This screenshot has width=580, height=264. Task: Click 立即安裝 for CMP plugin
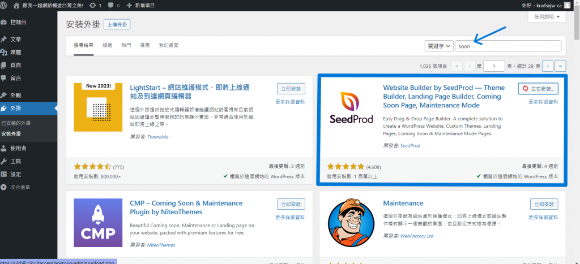291,204
